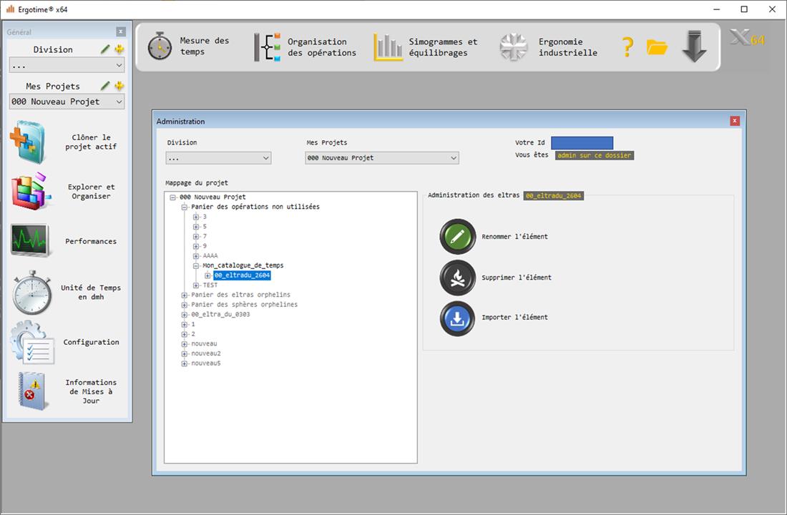Click the black download arrow icon

[694, 46]
